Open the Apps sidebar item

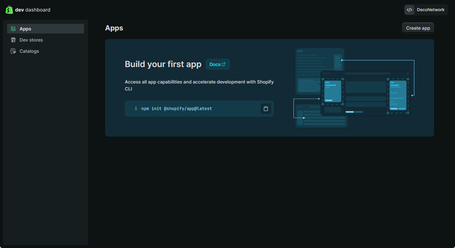click(x=46, y=29)
